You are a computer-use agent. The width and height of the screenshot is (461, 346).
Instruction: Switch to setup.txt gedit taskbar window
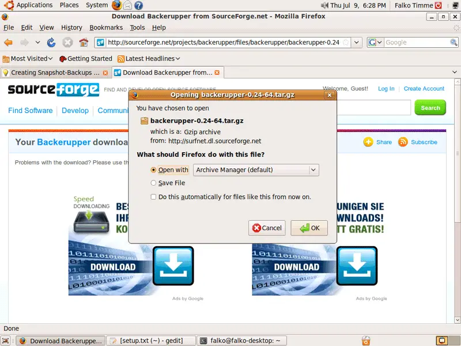151,341
